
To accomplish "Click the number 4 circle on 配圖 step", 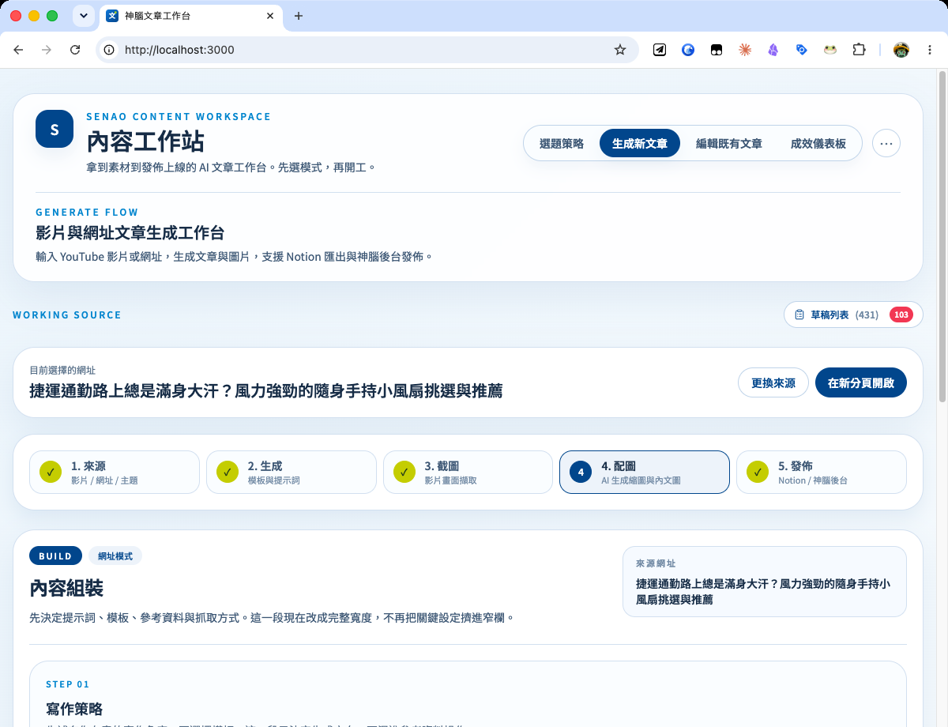I will [x=581, y=472].
